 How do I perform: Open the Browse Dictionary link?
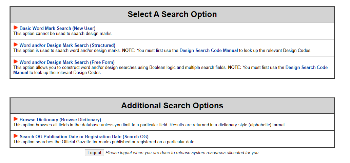point(60,120)
